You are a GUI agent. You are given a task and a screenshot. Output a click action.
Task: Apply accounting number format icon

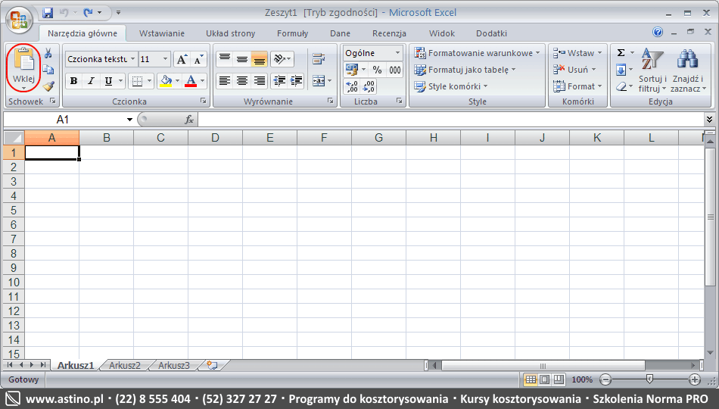352,70
